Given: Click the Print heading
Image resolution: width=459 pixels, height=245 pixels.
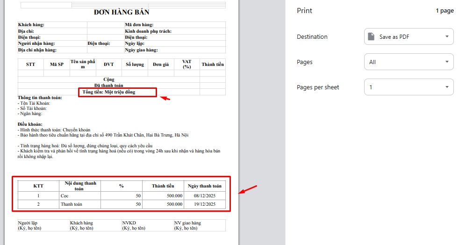Looking at the screenshot, I should click(x=304, y=11).
